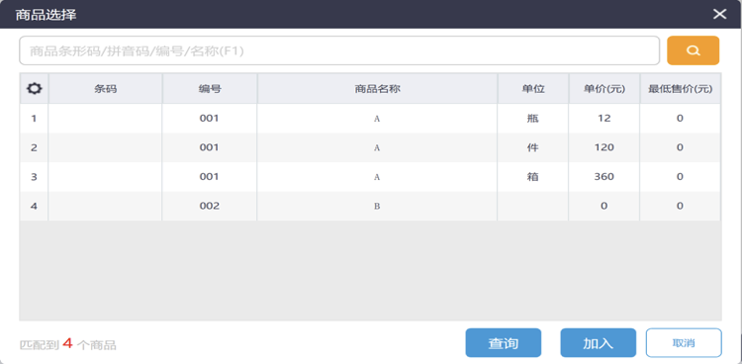Screen dimensions: 742x364
Task: Click the 编号 column header
Action: click(x=210, y=88)
